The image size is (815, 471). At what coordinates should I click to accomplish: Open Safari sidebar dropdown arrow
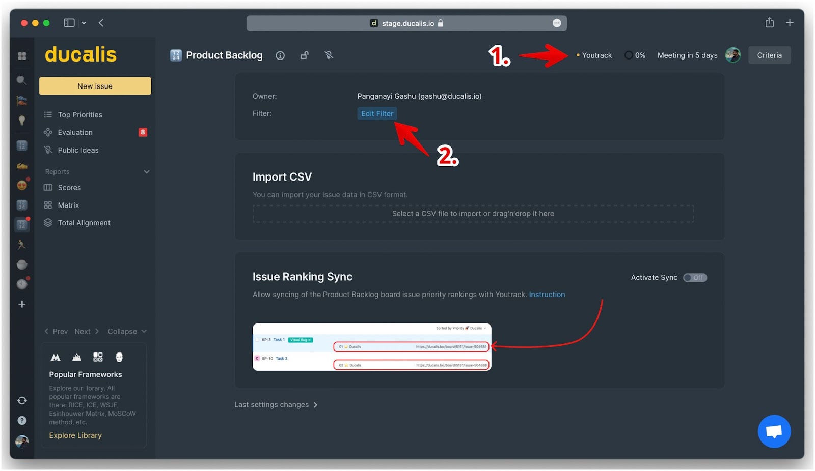click(x=84, y=23)
